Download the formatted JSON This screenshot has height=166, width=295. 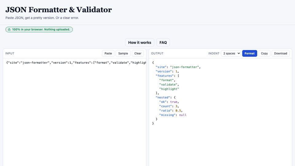pos(281,53)
